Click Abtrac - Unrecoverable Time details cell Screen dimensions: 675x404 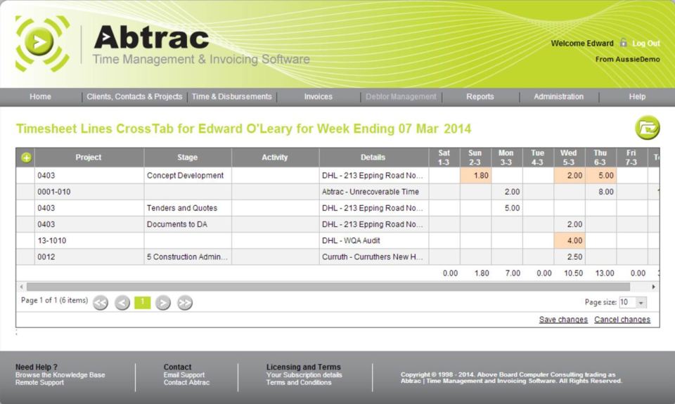pos(373,192)
